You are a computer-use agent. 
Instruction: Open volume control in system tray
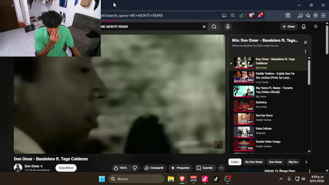point(303,179)
